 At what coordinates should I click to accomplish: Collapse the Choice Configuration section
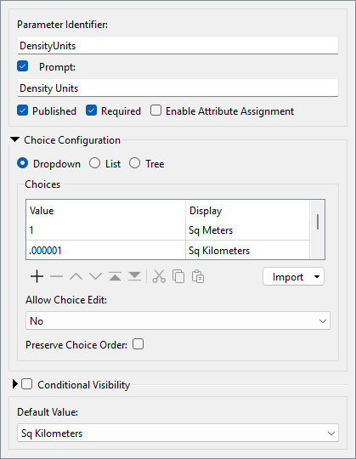(15, 139)
